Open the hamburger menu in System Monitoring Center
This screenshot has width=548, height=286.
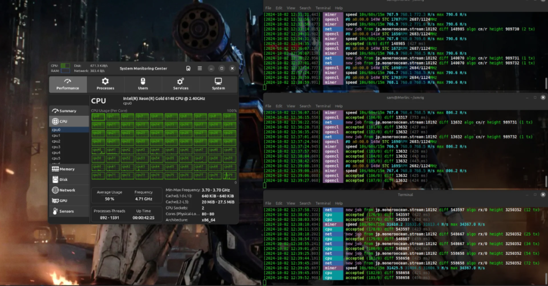click(200, 68)
